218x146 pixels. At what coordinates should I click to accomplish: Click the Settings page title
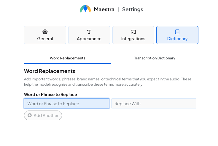click(x=133, y=9)
